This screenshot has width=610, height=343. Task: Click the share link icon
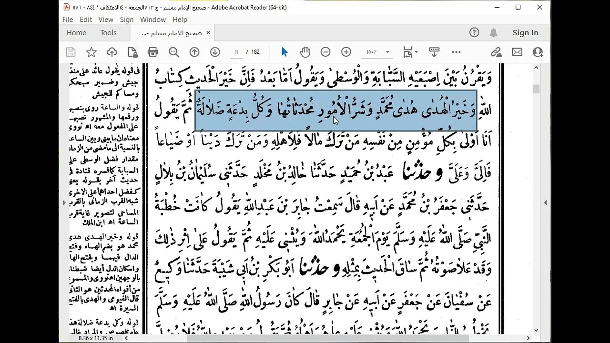[x=496, y=52]
